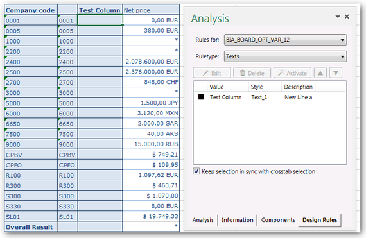Open the Analysis pane options arrow
The image size is (366, 238).
[x=338, y=17]
